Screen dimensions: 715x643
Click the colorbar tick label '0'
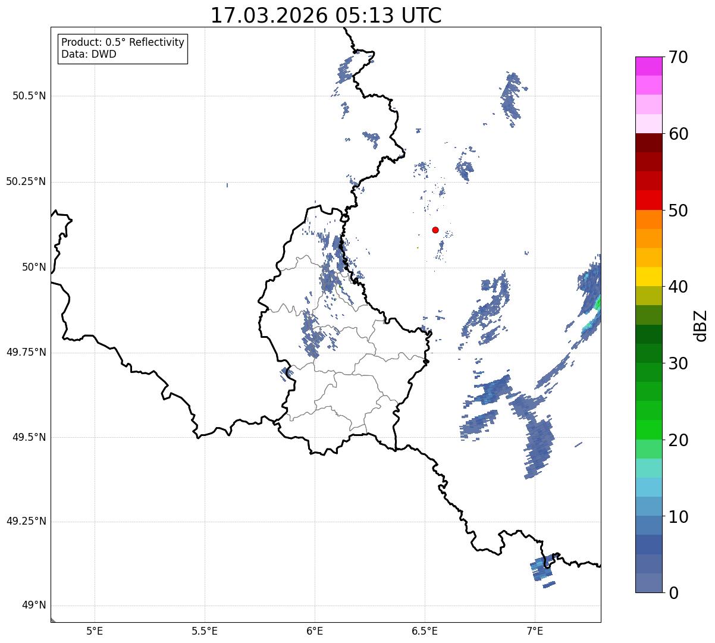(673, 592)
